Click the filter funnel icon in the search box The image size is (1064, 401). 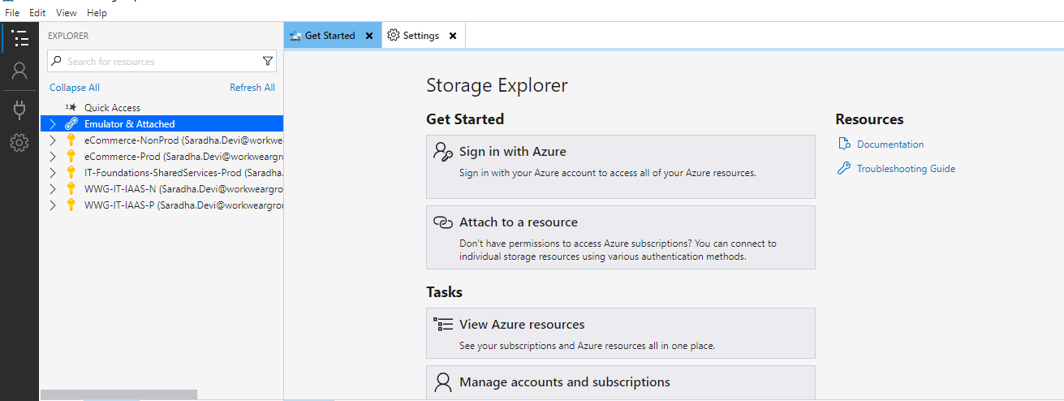[x=268, y=61]
